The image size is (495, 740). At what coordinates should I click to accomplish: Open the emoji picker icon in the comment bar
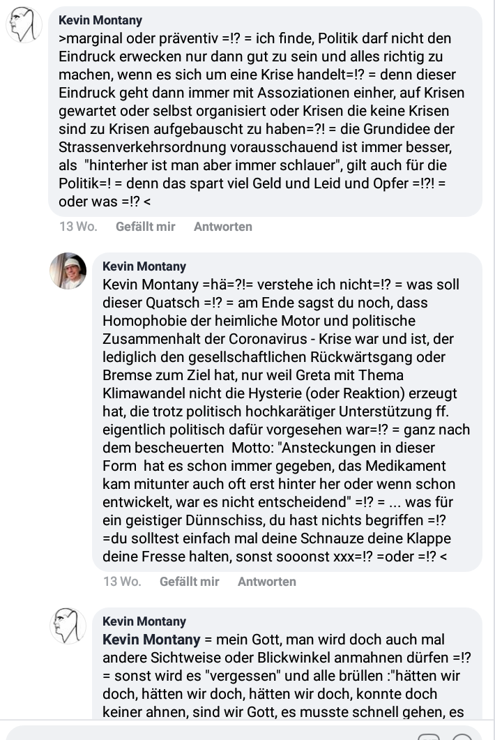pos(463,737)
